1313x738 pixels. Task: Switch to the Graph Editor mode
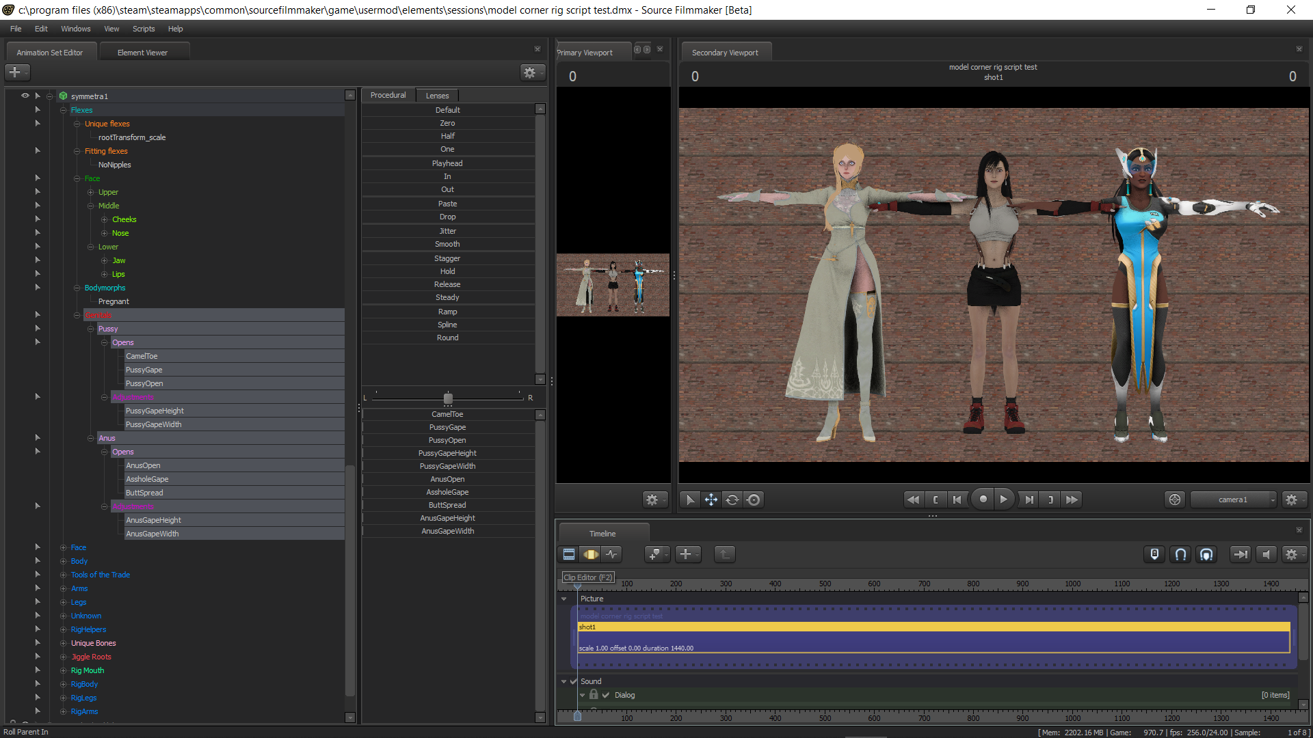coord(612,554)
